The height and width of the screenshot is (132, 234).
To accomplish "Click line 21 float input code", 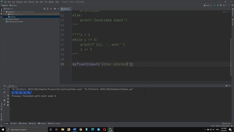I will tap(102, 64).
